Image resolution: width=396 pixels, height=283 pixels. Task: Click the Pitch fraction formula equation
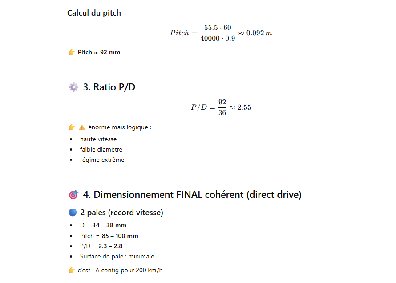coord(221,33)
